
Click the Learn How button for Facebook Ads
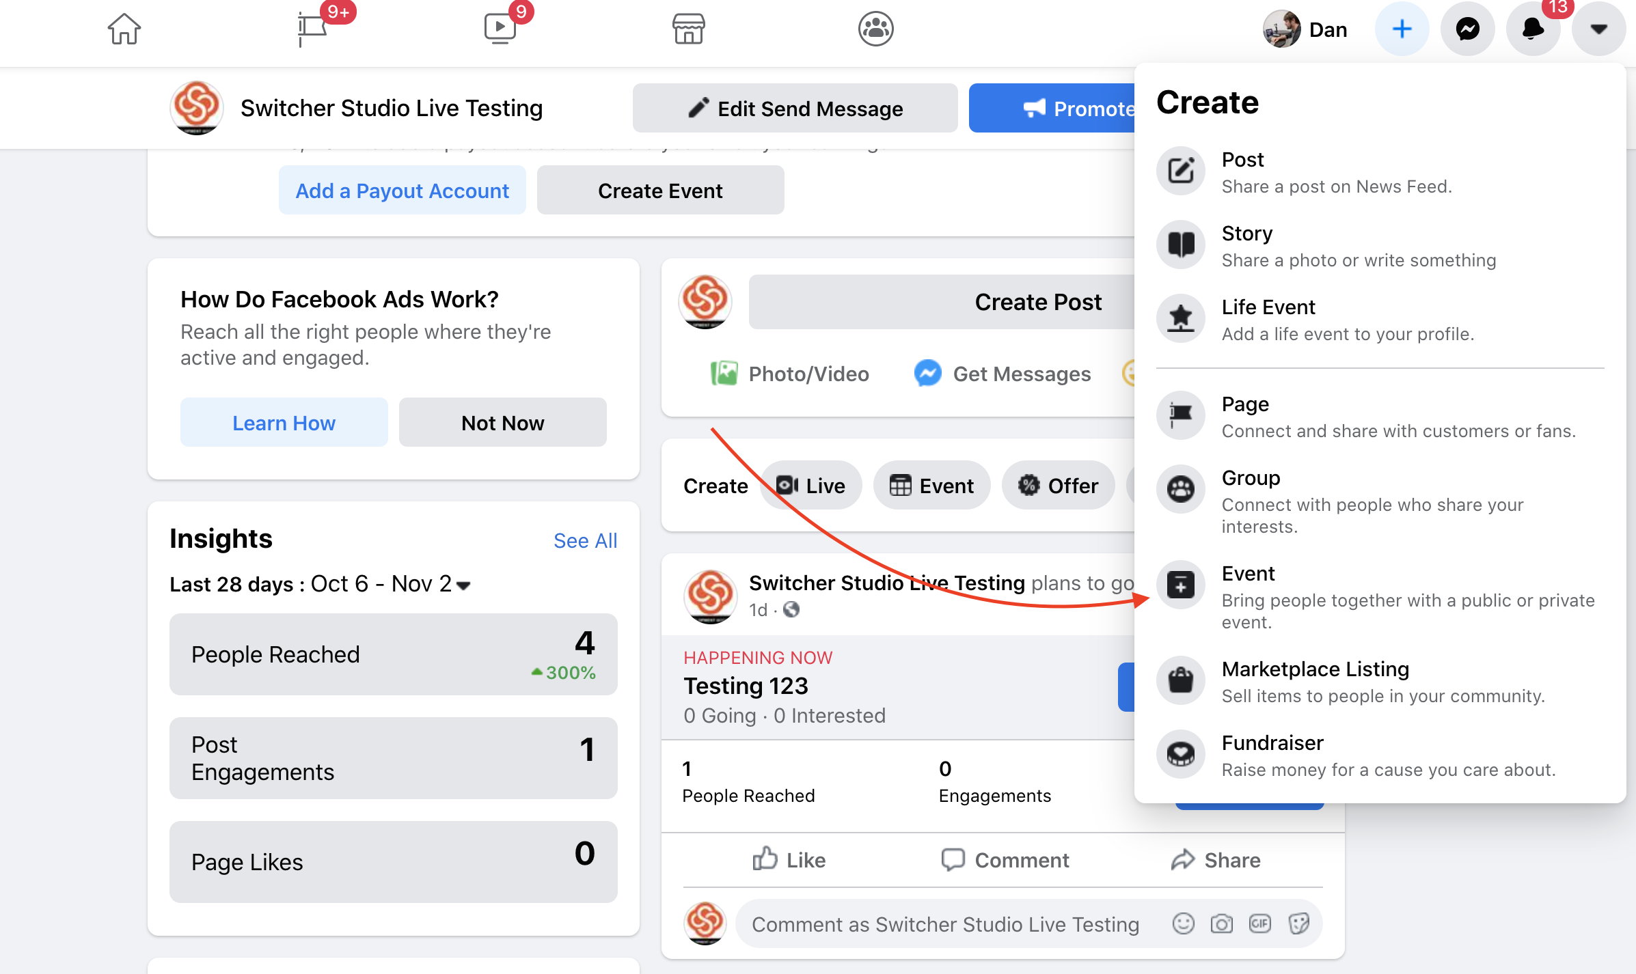coord(284,422)
